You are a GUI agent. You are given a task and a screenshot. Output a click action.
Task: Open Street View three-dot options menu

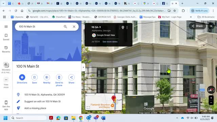[x=127, y=27]
